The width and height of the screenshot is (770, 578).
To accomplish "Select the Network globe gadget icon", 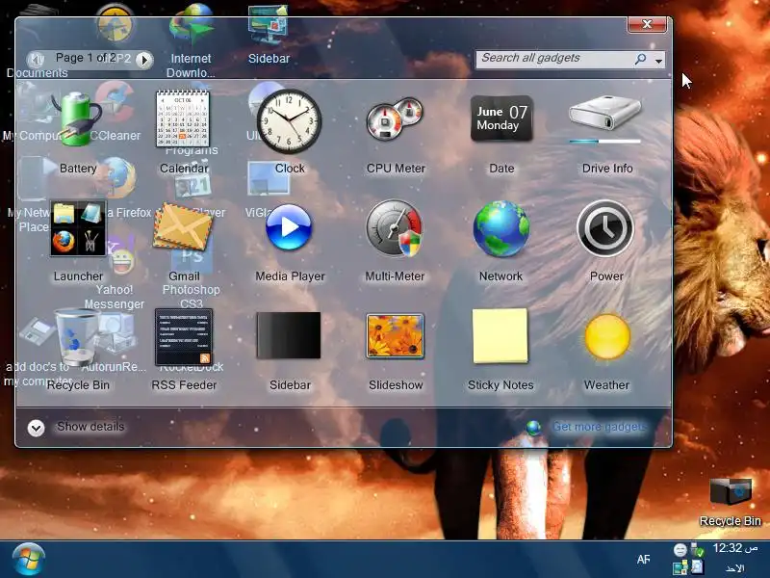I will 500,228.
